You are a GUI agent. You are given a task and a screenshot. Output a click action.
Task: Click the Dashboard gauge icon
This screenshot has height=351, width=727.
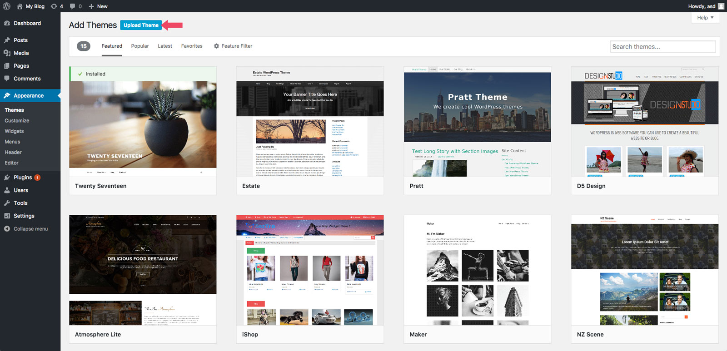pyautogui.click(x=7, y=23)
